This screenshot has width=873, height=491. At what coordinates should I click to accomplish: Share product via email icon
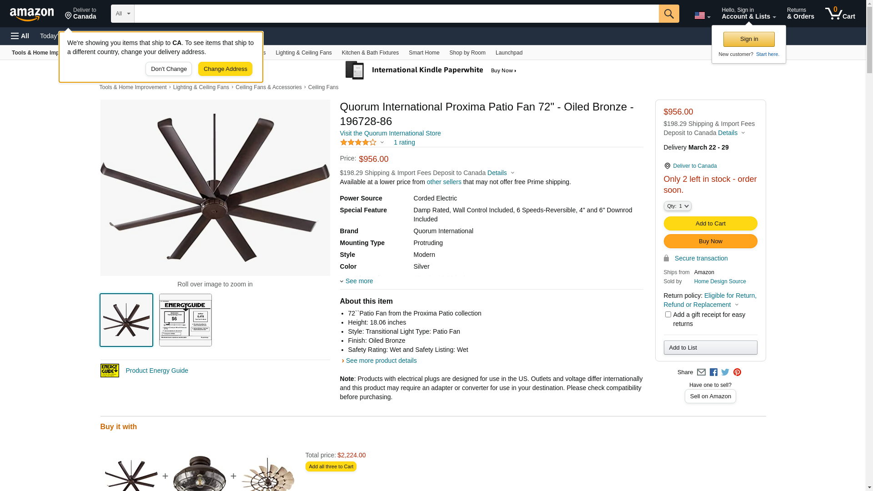coord(701,372)
